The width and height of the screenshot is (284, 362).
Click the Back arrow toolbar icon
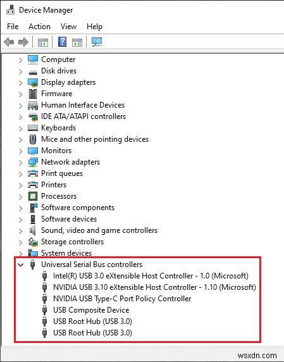point(9,42)
